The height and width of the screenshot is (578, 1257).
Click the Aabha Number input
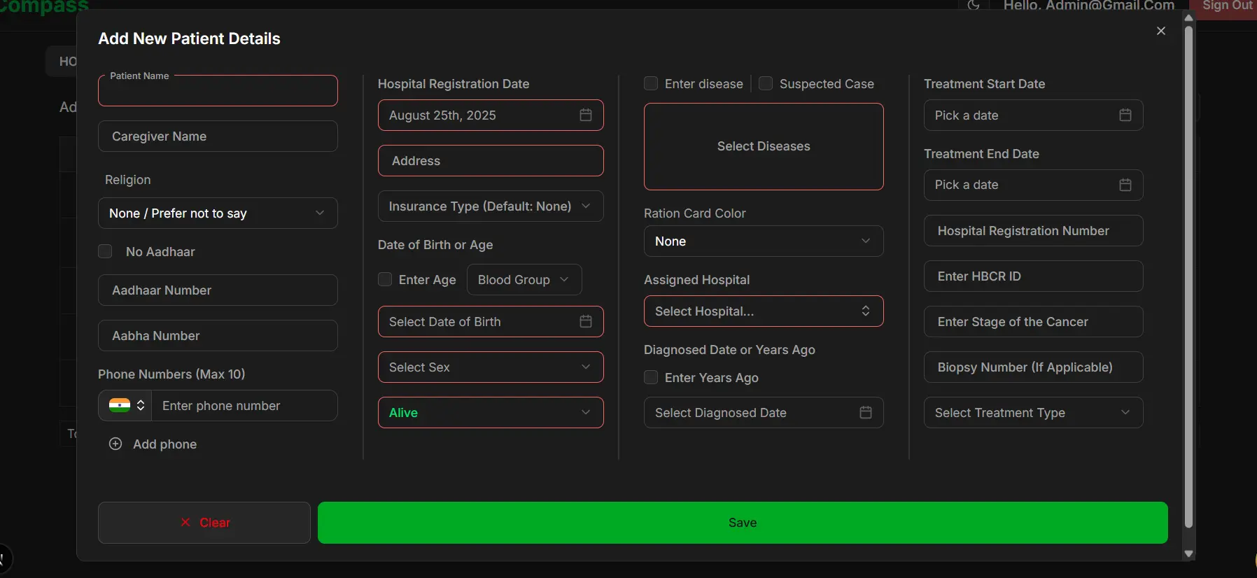218,335
